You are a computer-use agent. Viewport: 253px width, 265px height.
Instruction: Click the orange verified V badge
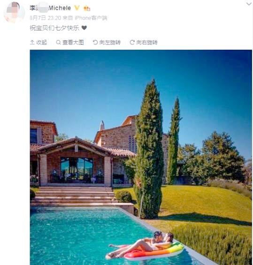coord(77,8)
